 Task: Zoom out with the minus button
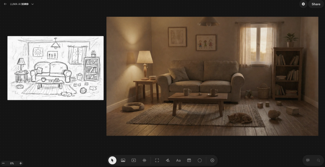pyautogui.click(x=3, y=163)
